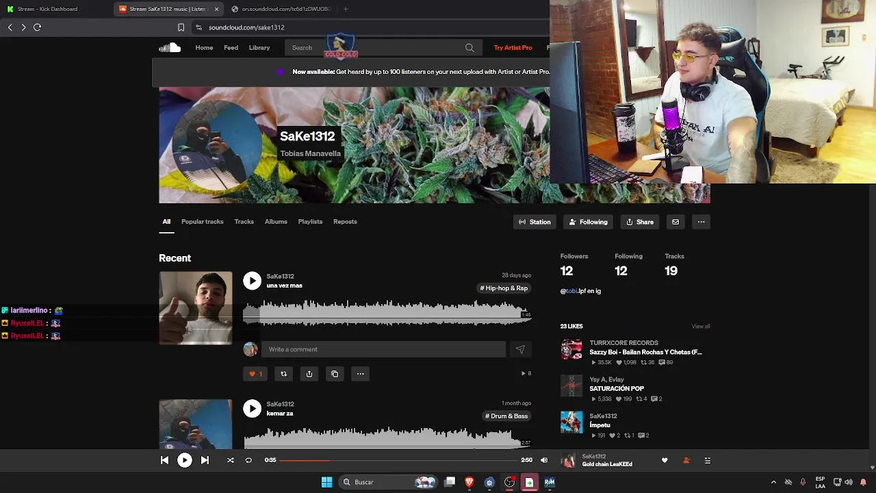
Task: Open a new browser tab
Action: [346, 9]
